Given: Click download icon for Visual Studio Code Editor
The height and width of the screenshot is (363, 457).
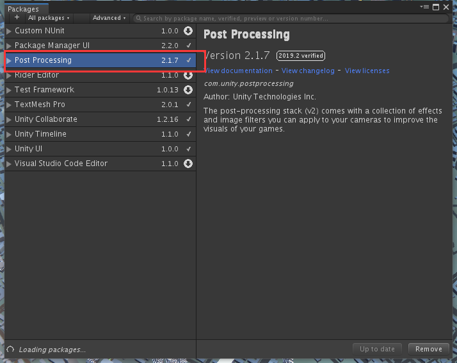Looking at the screenshot, I should [188, 164].
